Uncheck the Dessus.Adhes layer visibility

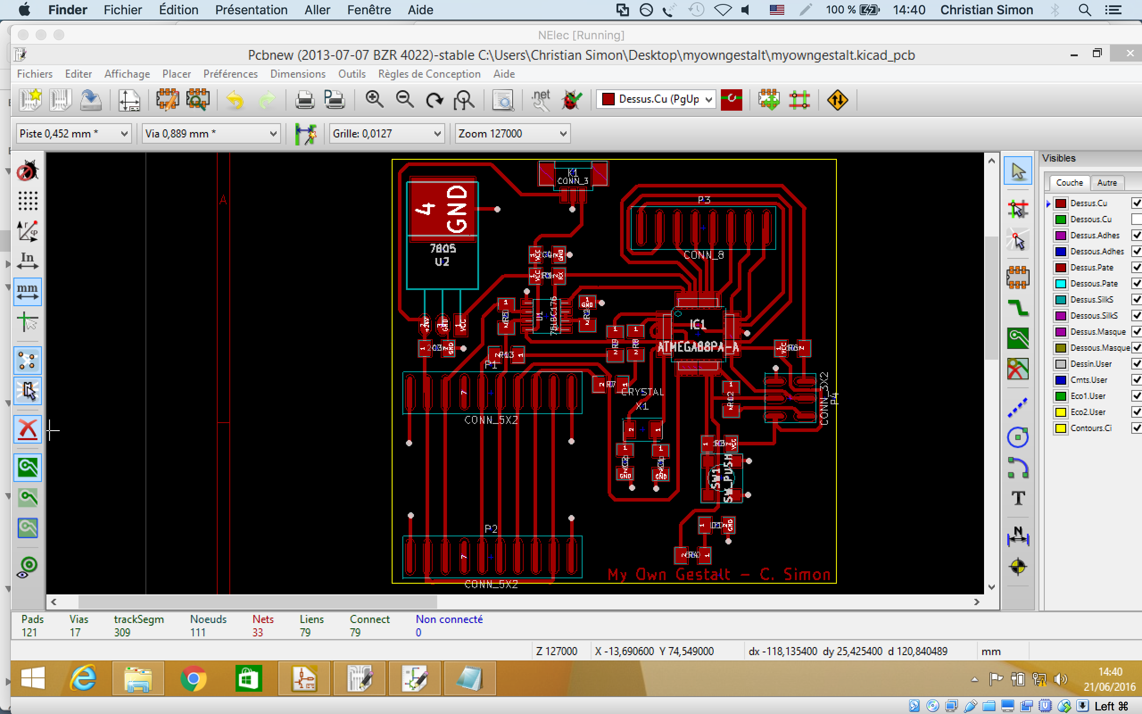click(x=1136, y=235)
